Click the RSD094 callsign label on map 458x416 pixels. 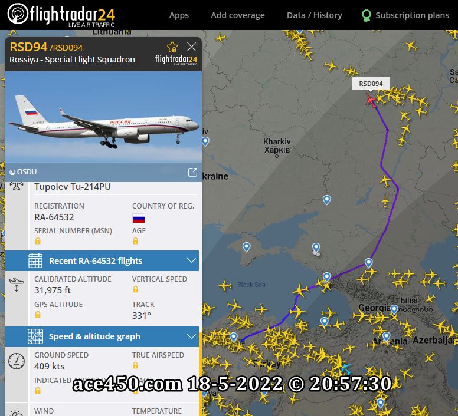(371, 84)
